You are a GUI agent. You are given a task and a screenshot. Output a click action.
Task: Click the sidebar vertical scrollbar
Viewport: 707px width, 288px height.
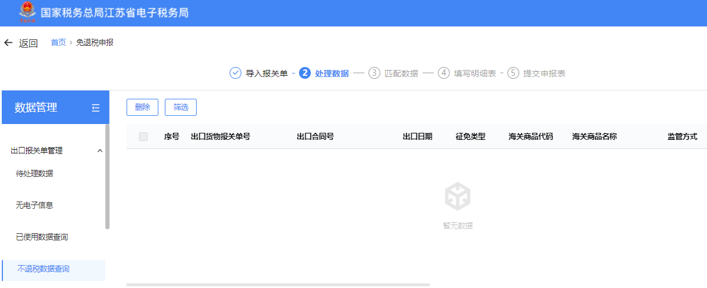(x=107, y=176)
